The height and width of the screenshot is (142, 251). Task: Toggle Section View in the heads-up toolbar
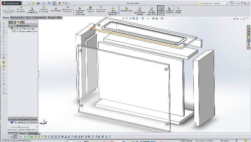point(133,18)
